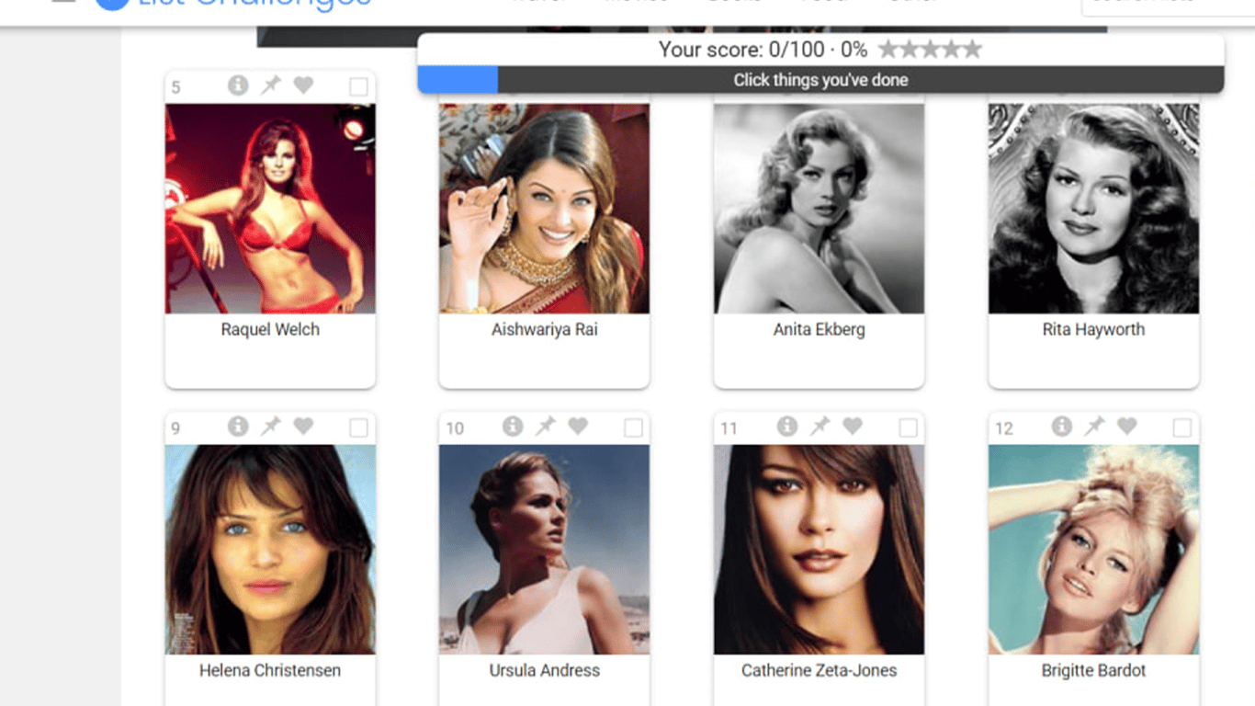
Task: Click the Catherine Zeta-Jones caption text
Action: (x=819, y=670)
